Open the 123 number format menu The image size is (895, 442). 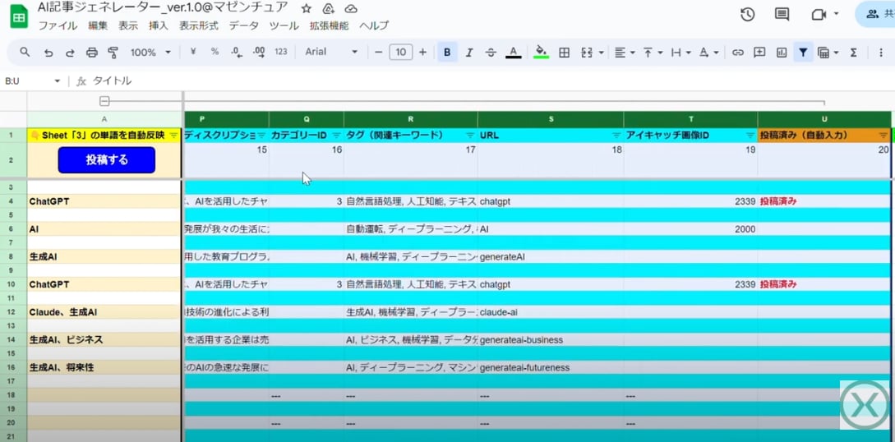tap(281, 52)
